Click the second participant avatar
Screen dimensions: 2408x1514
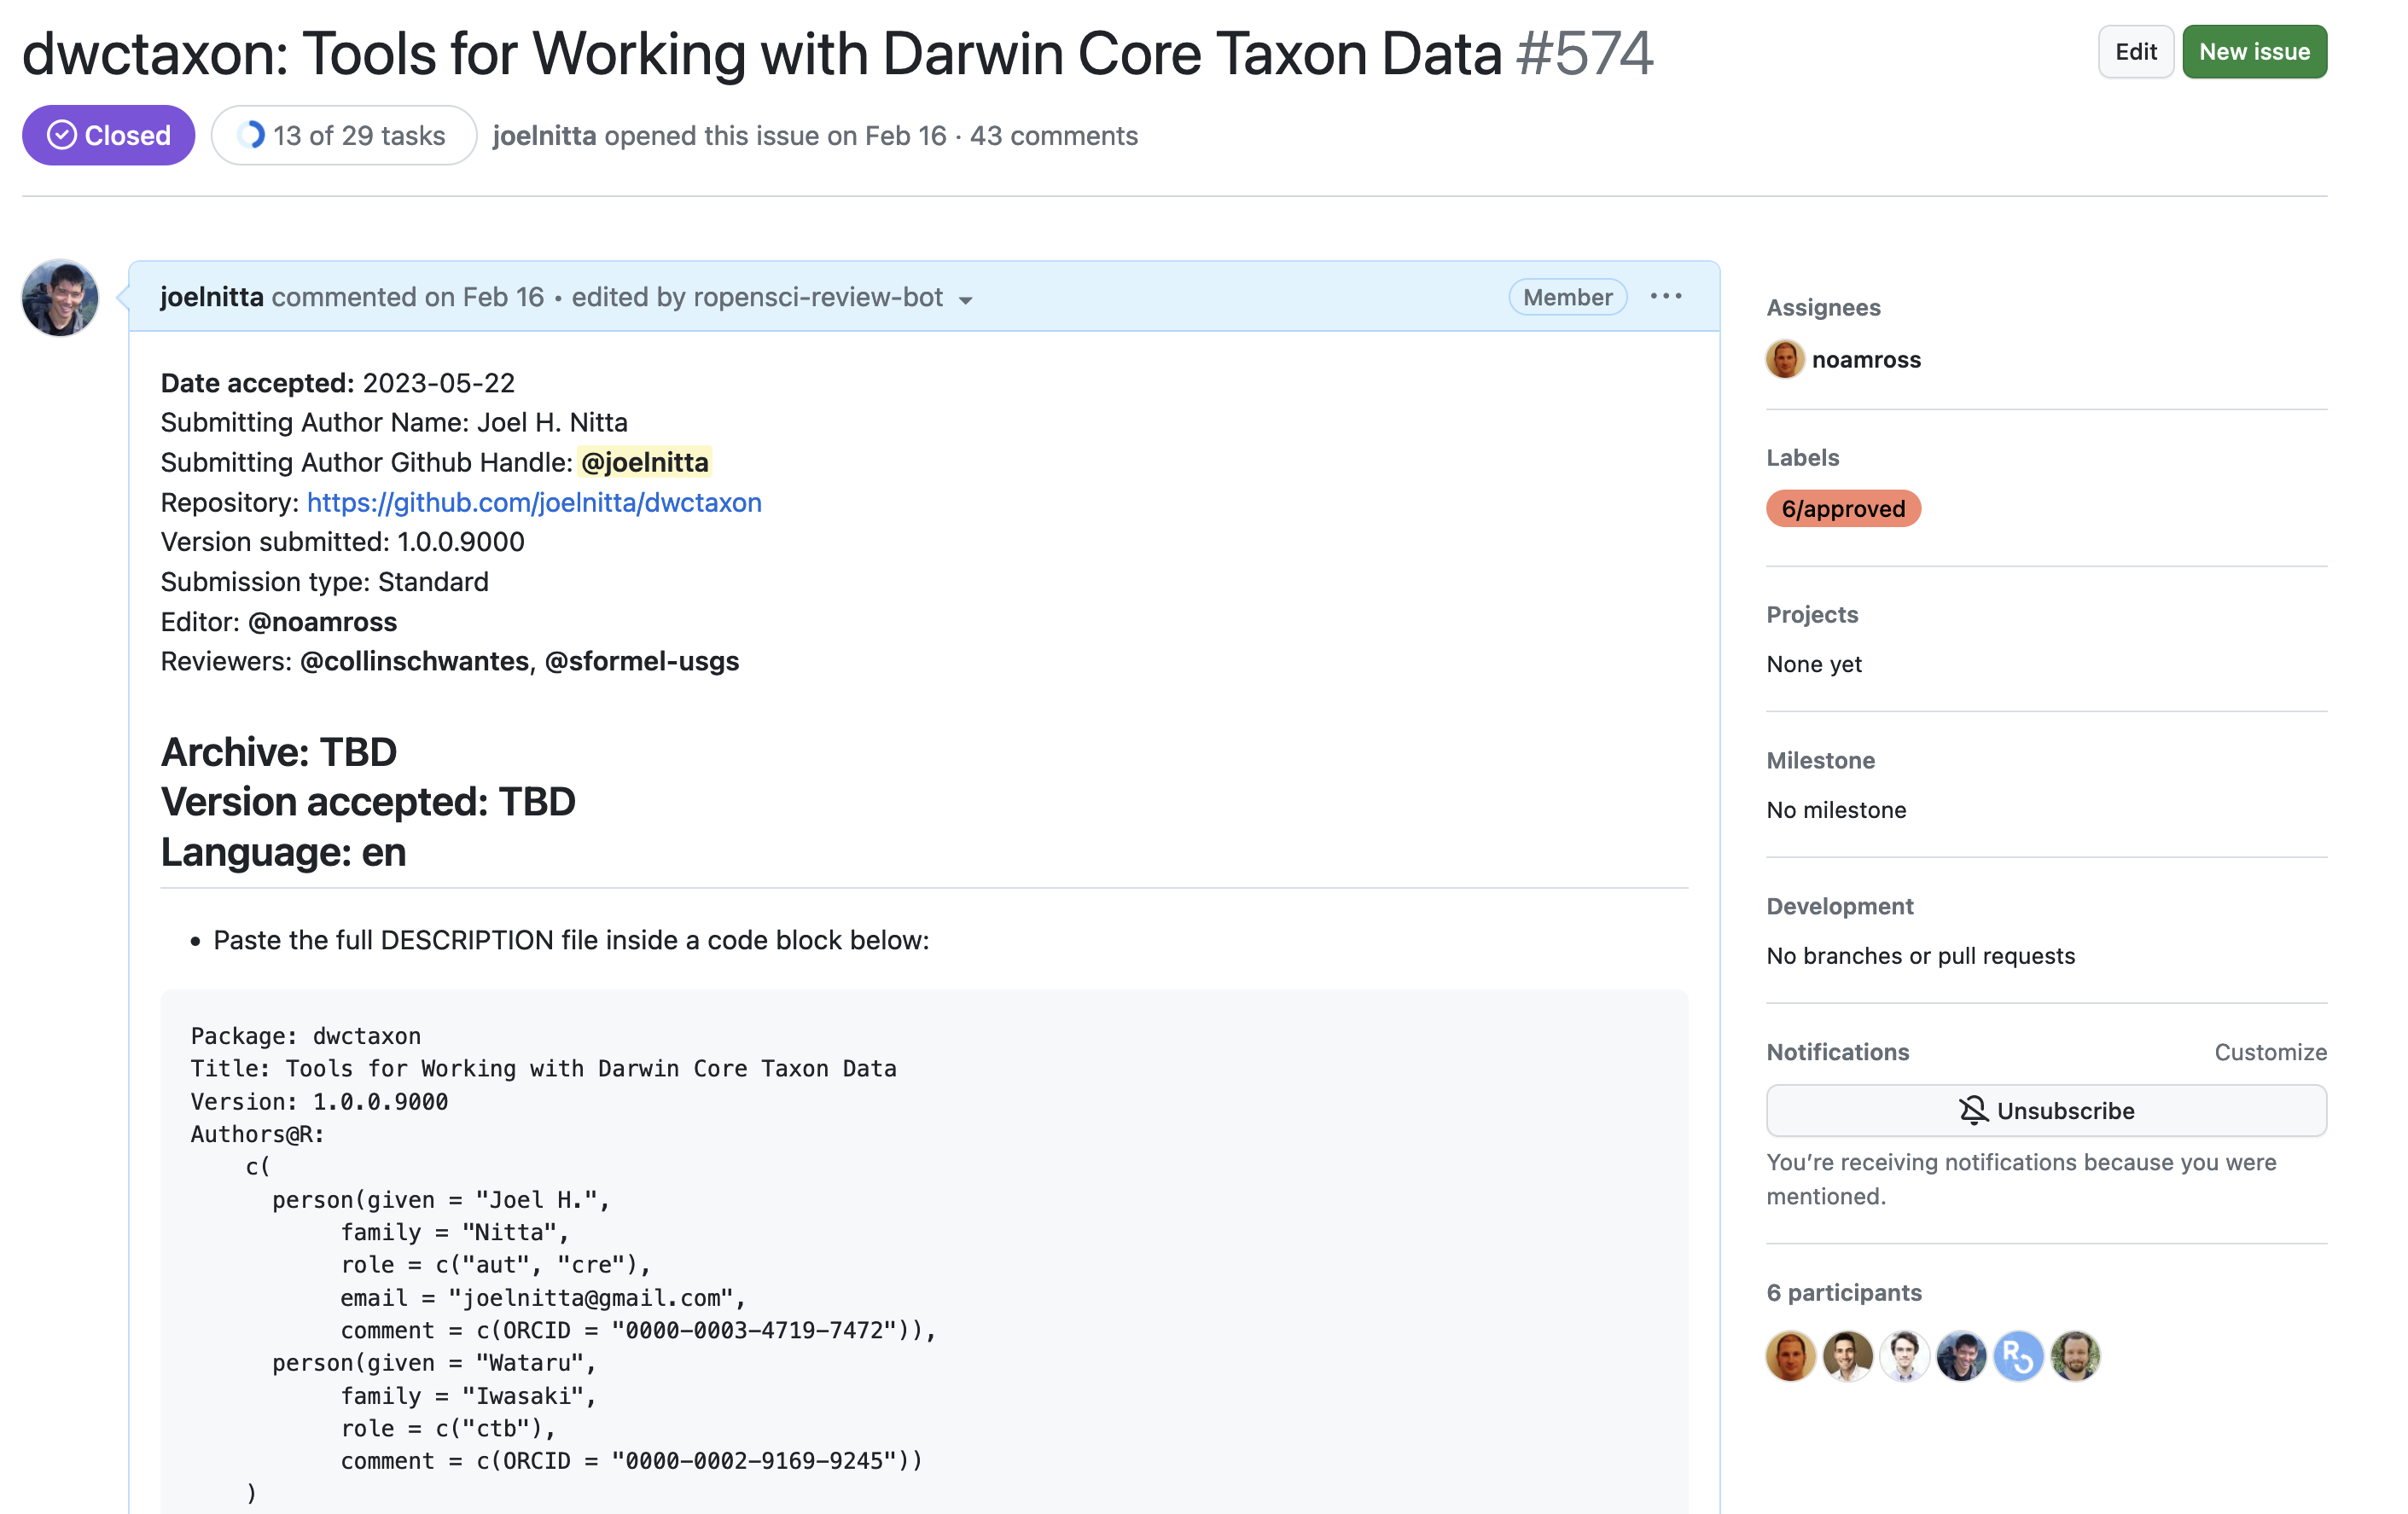1847,1356
